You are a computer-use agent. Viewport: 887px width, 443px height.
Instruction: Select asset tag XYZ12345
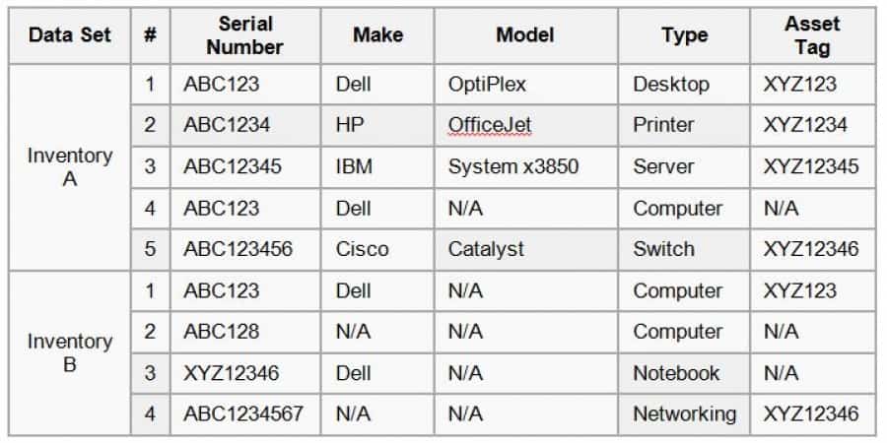[810, 167]
